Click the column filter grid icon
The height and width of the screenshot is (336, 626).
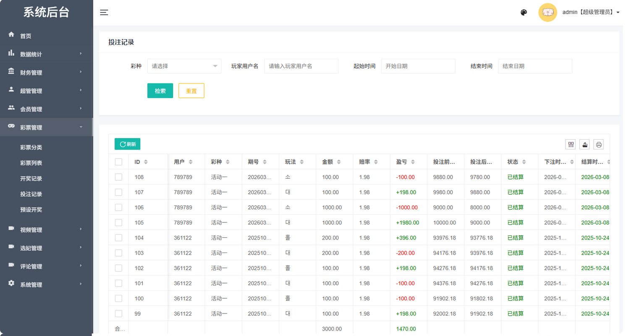coord(571,144)
